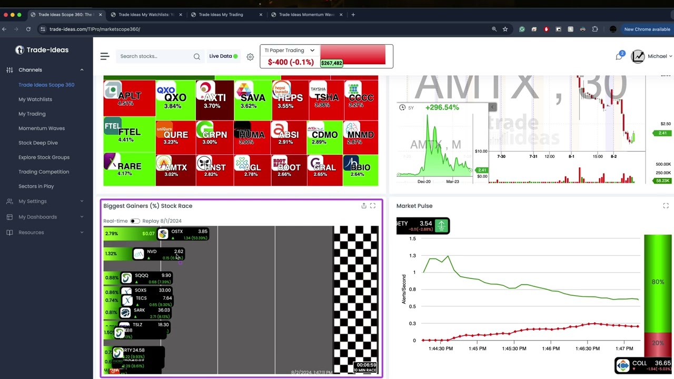Switch to Trade Ideas Momentum Waves tab
The height and width of the screenshot is (379, 674).
[x=306, y=15]
